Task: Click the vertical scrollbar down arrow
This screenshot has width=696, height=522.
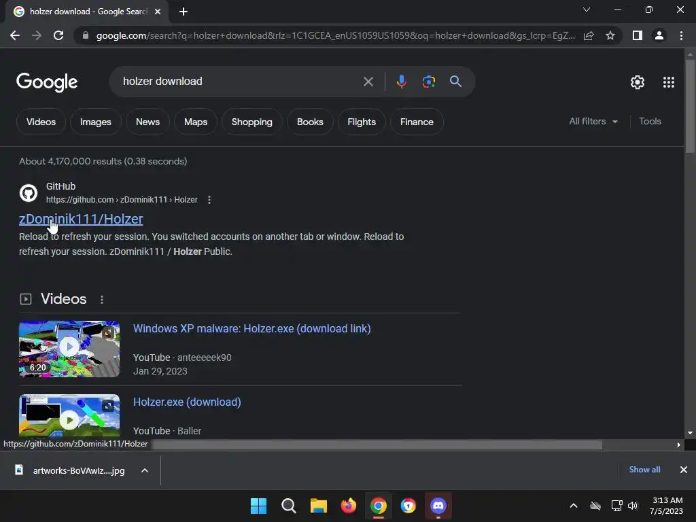Action: 690,433
